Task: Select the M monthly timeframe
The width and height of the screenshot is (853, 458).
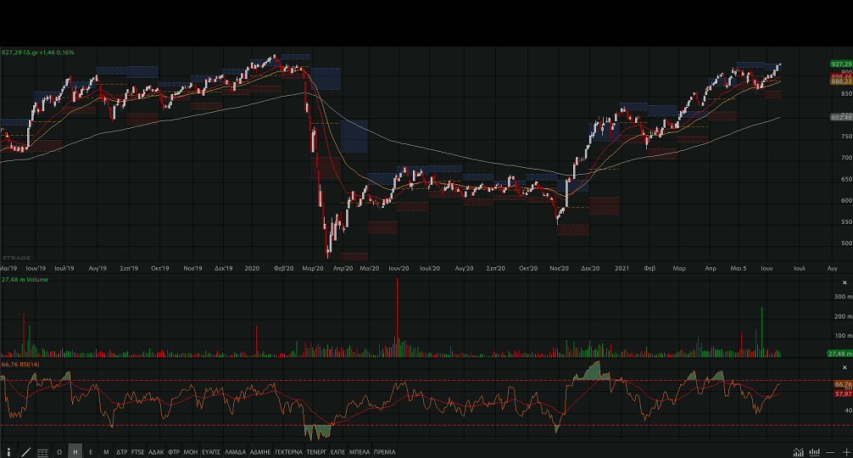Action: pos(106,452)
